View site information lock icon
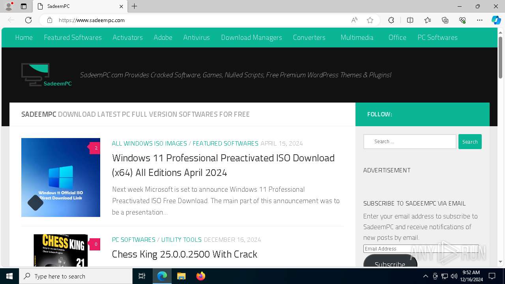The width and height of the screenshot is (505, 284). tap(50, 20)
